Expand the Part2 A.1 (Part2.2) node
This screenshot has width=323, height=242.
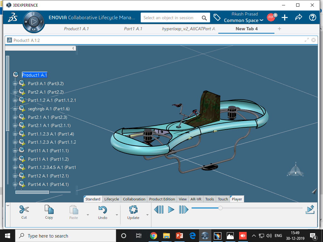coord(15,92)
